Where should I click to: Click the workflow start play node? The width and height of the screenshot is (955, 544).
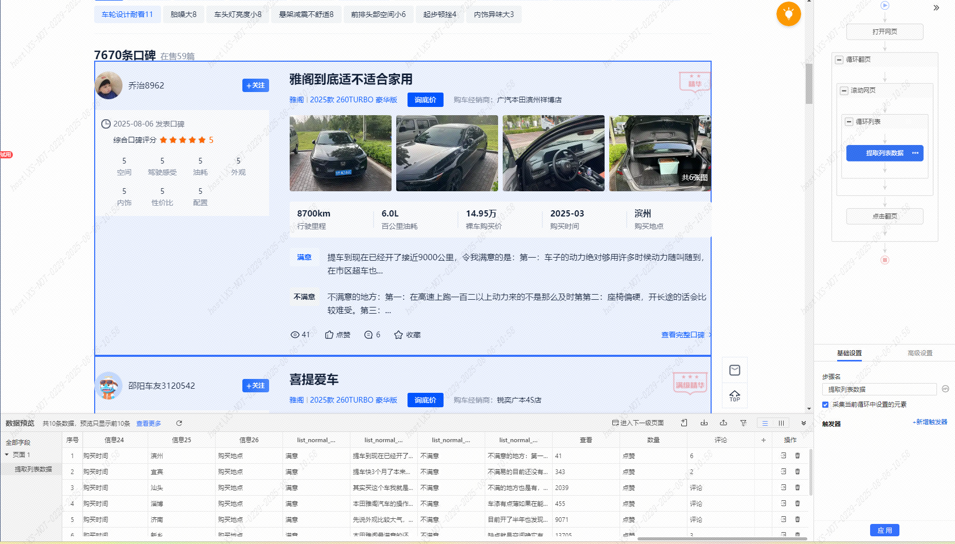coord(885,6)
